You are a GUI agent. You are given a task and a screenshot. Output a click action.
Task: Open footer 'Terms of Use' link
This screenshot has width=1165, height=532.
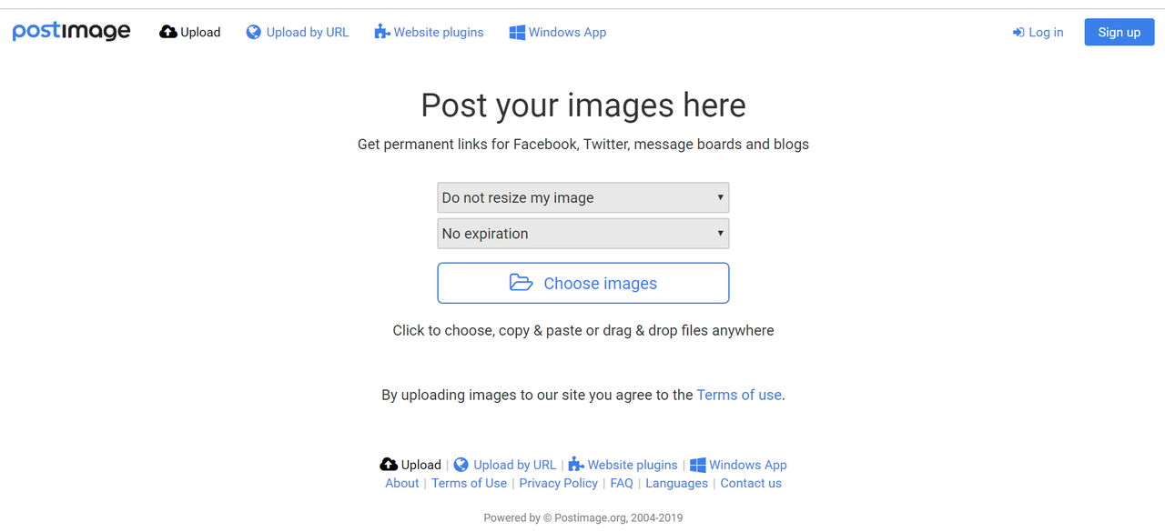(469, 483)
